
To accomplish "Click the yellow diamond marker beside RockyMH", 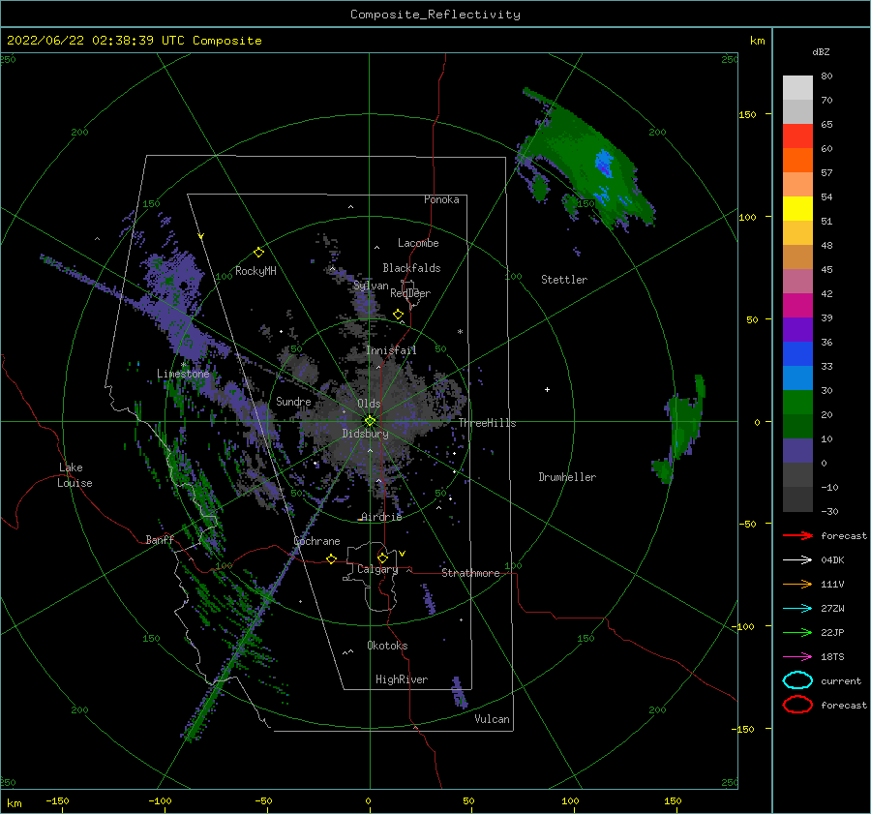I will 258,253.
